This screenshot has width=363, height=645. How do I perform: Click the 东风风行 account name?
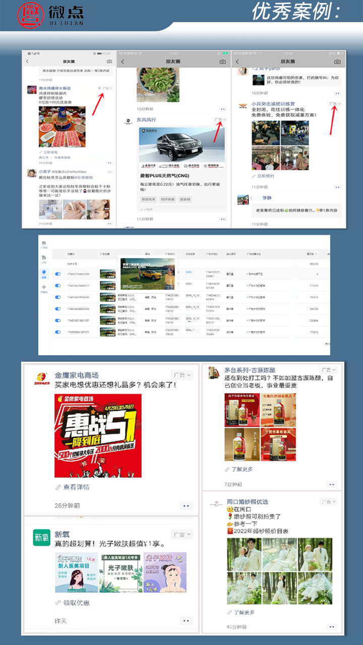coord(146,120)
